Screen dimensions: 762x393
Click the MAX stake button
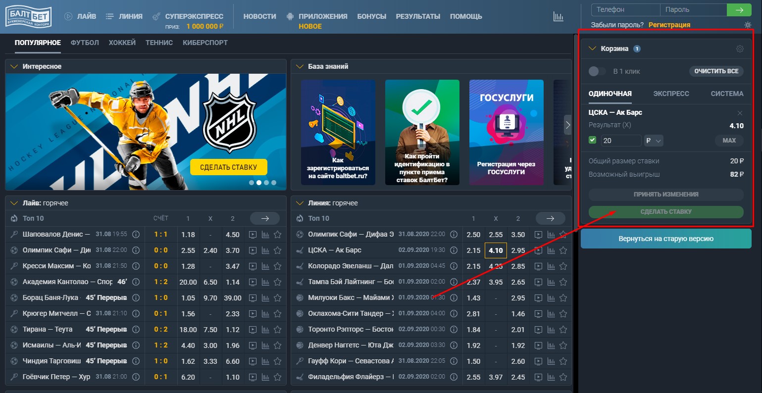[729, 141]
